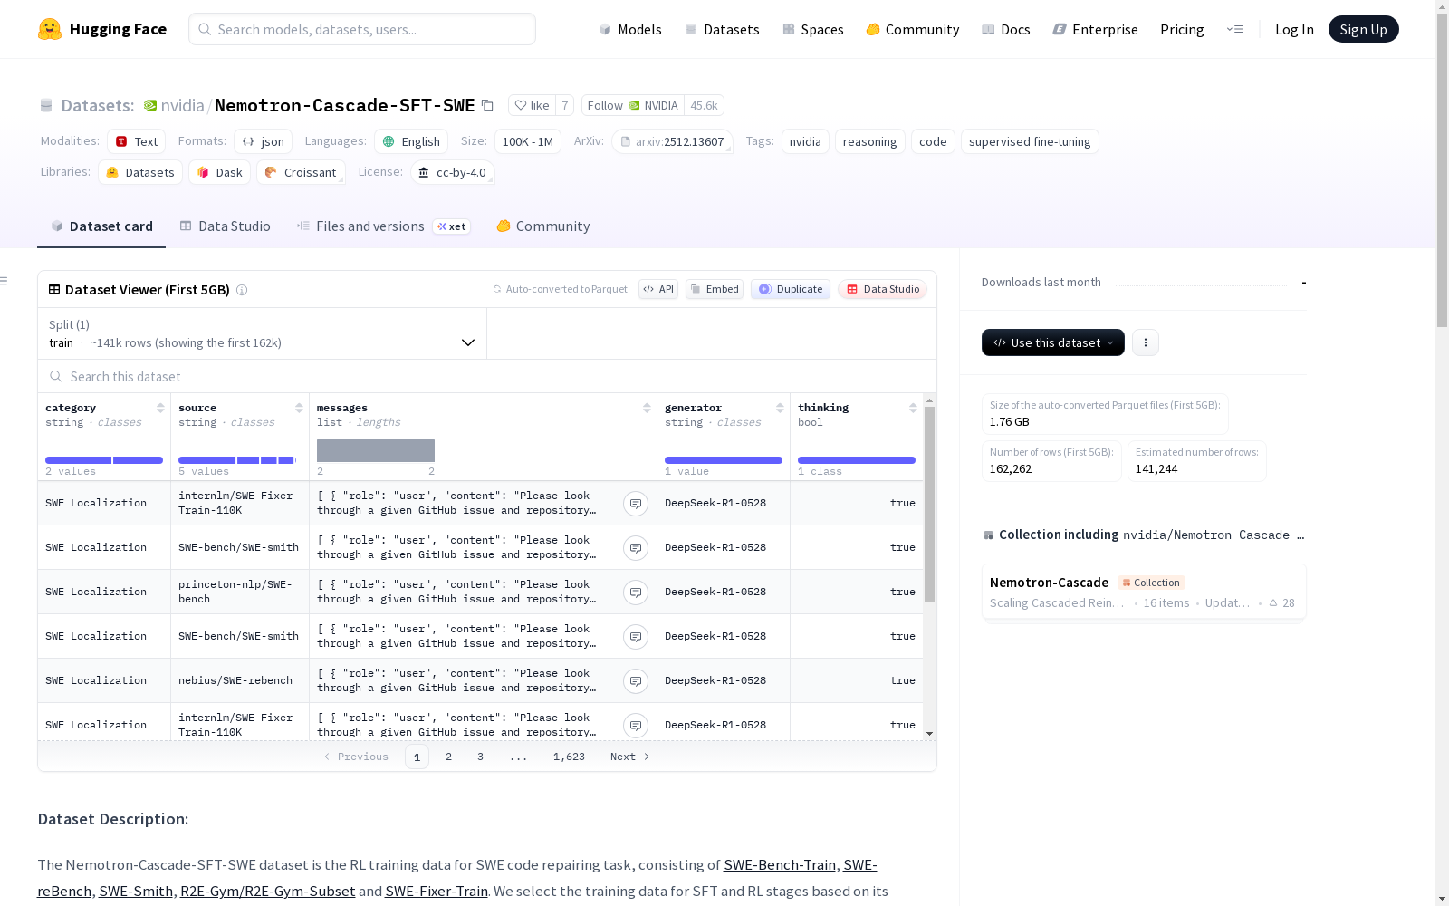Follow NVIDIA organization
The image size is (1449, 906).
click(633, 106)
